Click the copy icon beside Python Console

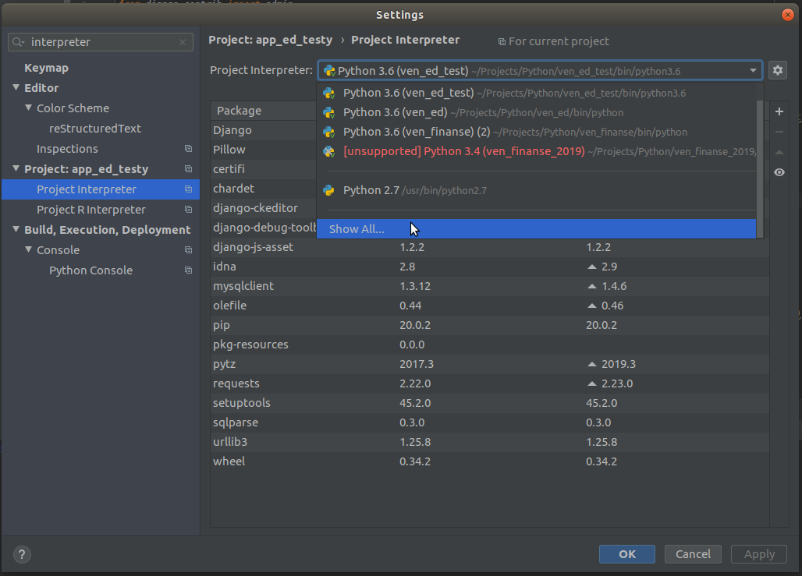[188, 270]
